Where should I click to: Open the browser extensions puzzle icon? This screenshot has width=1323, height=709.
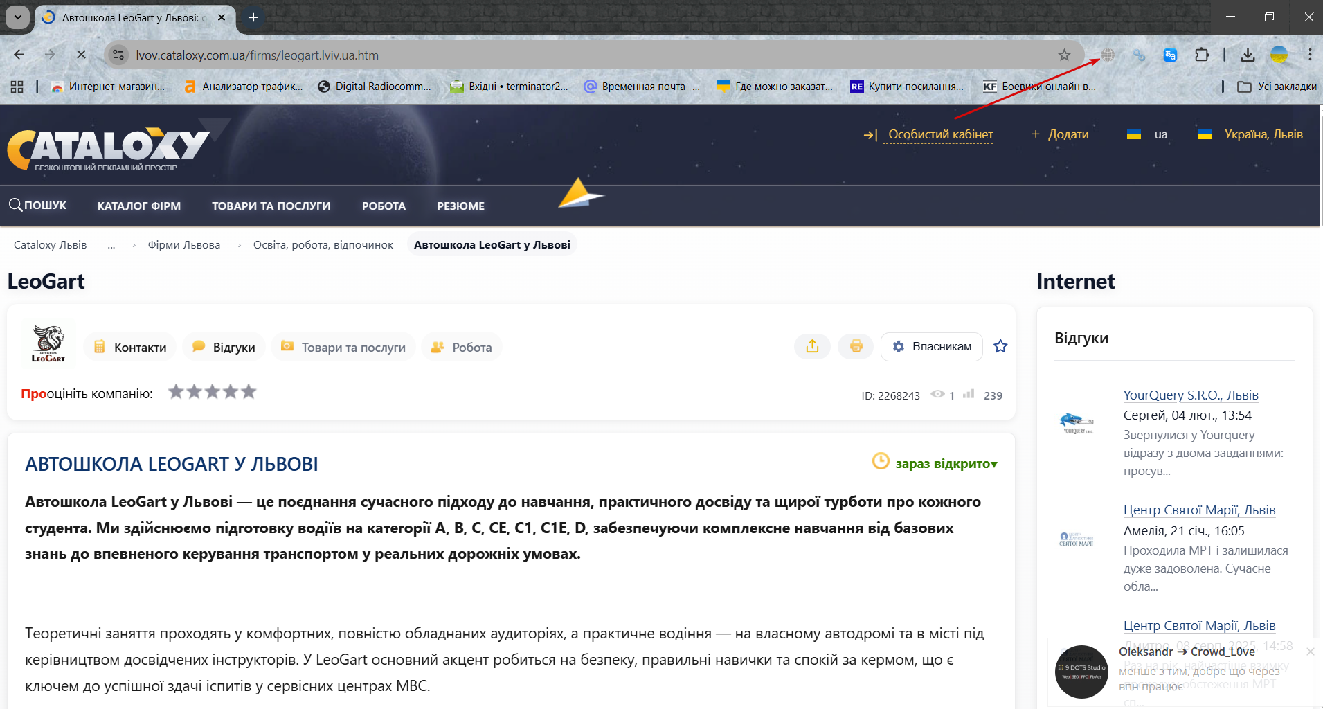(1202, 55)
